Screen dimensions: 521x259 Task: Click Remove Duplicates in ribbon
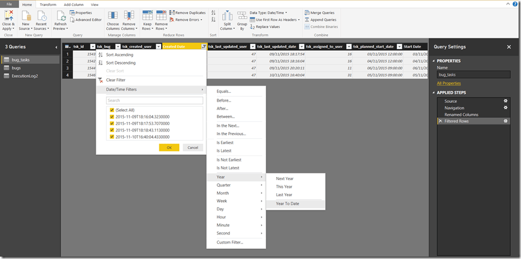187,13
